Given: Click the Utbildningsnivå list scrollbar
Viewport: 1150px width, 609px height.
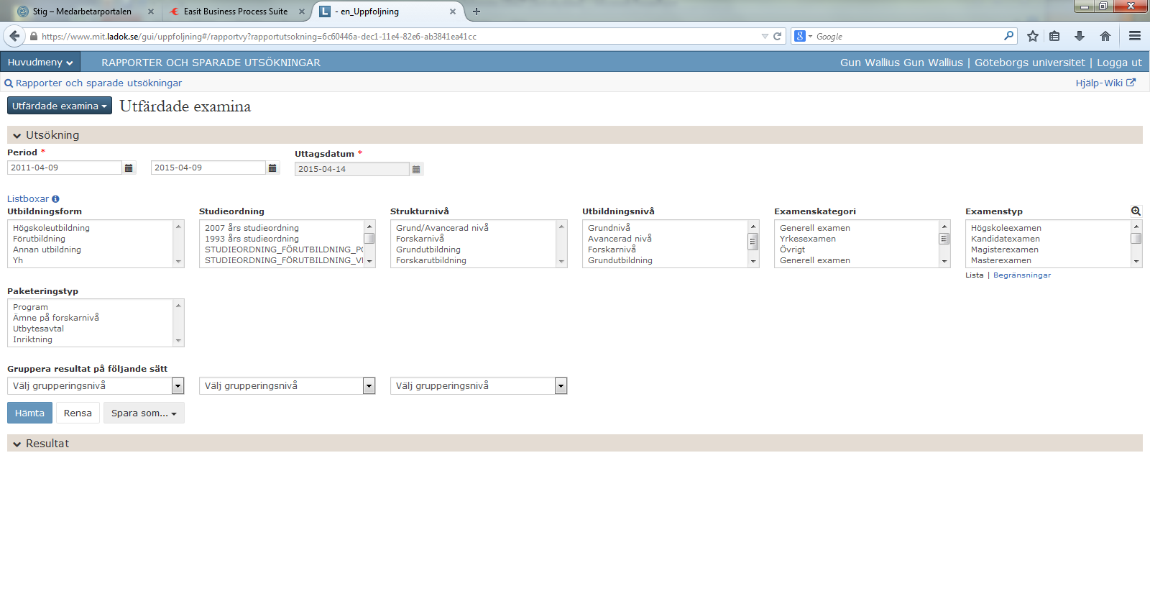Looking at the screenshot, I should click(753, 244).
